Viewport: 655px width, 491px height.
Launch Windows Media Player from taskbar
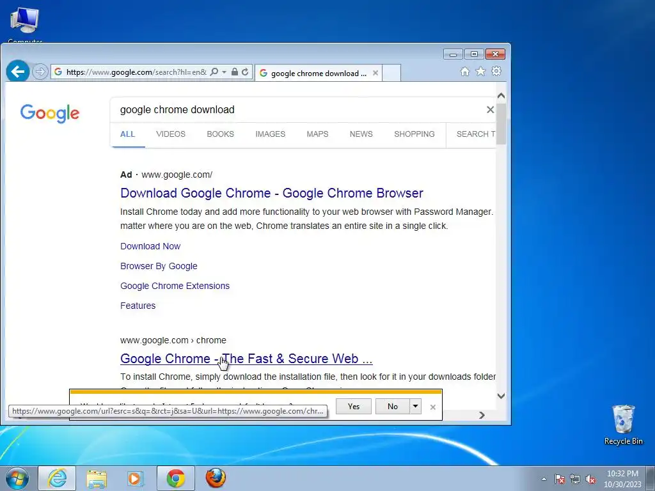pos(134,479)
